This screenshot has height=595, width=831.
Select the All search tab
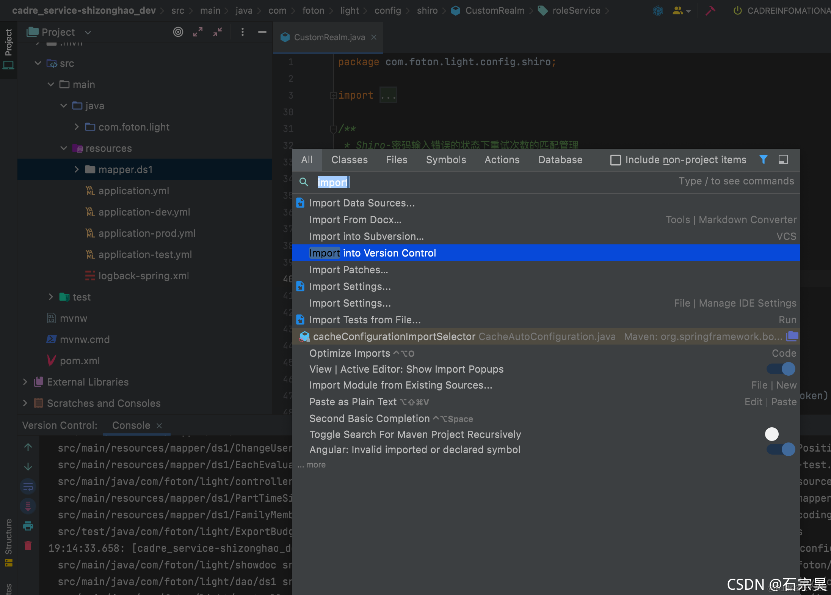307,160
